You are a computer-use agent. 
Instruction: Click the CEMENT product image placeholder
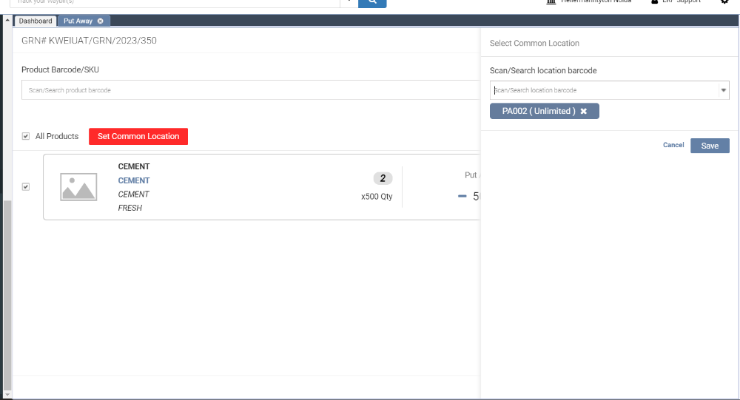(x=78, y=188)
